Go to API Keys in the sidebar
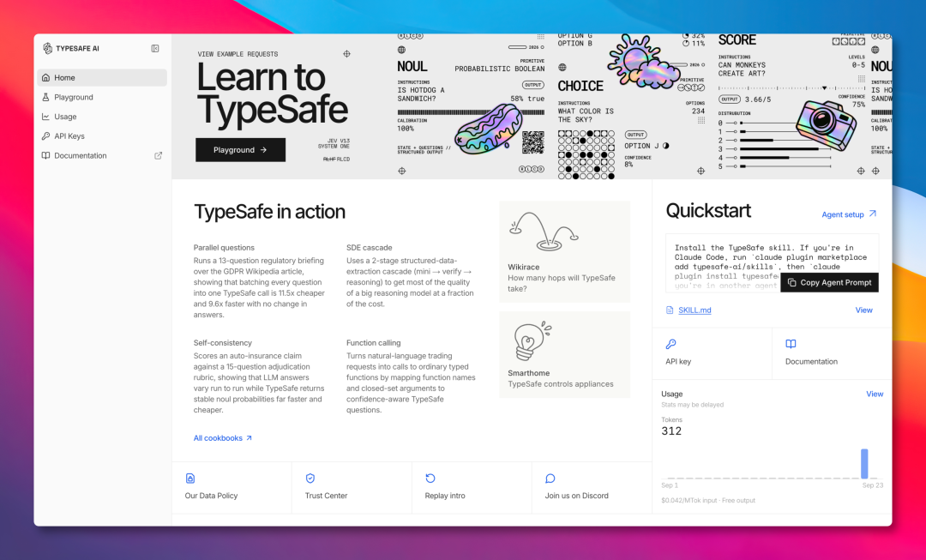The image size is (926, 560). tap(102, 135)
